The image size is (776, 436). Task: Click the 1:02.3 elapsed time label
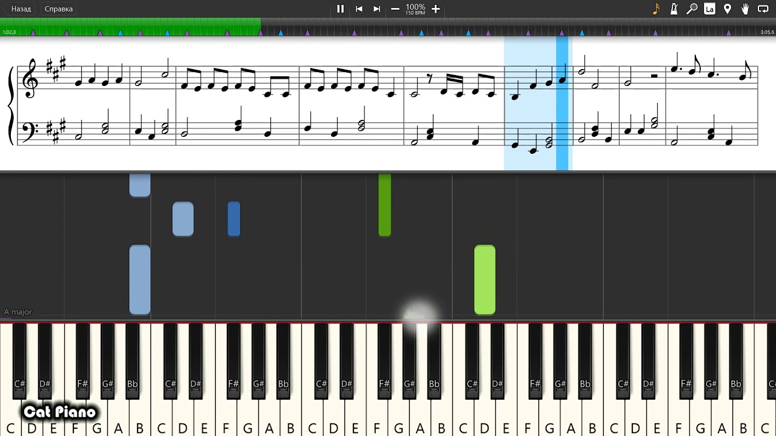(x=9, y=32)
